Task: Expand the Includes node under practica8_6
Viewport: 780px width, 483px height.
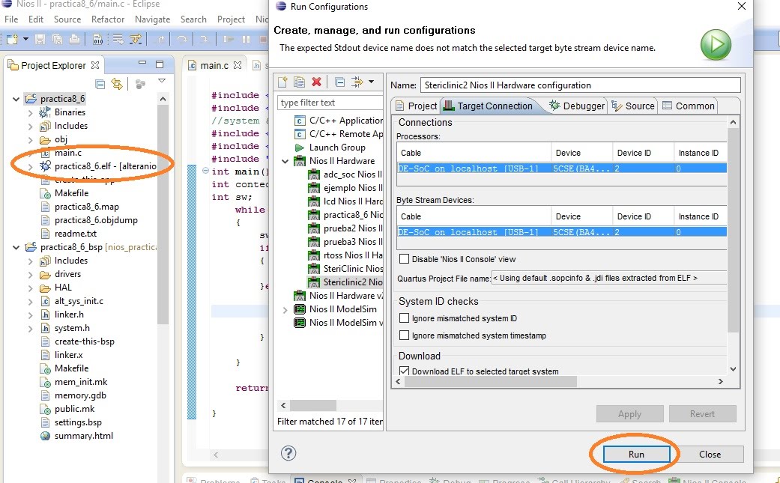Action: click(30, 127)
